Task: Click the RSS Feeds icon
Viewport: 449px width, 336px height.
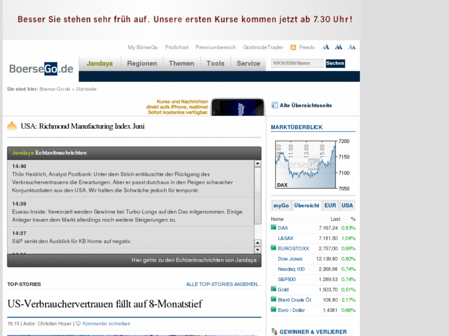Action: [x=293, y=47]
